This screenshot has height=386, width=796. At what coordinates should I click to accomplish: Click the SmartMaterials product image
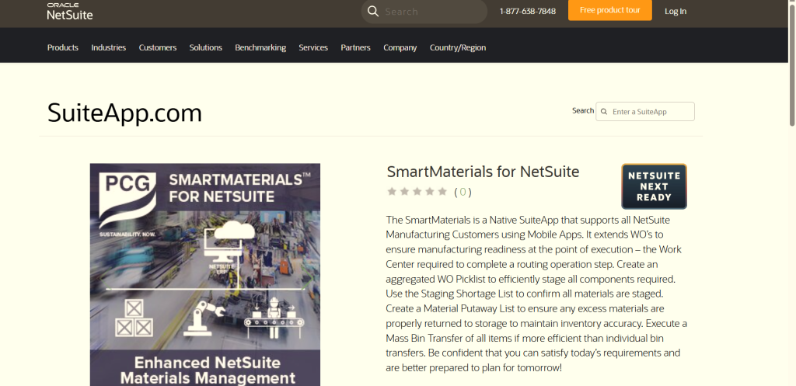click(x=205, y=274)
